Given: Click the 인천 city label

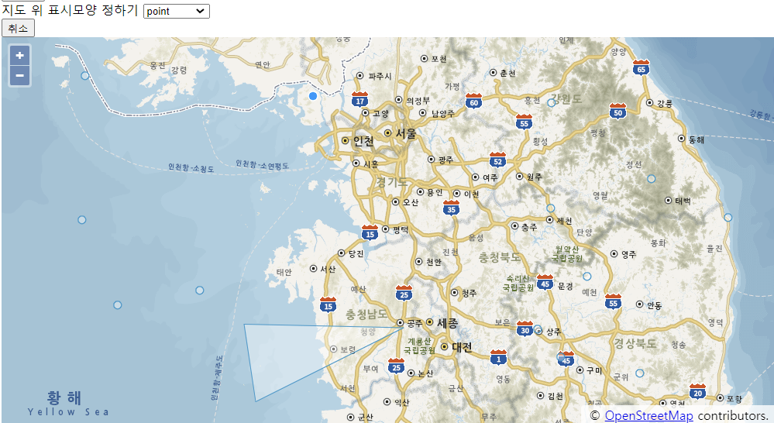Looking at the screenshot, I should 363,141.
